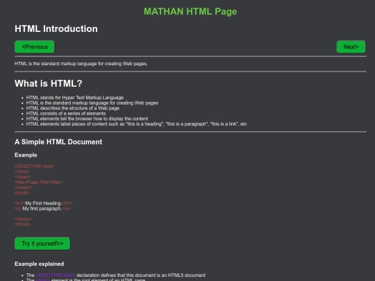Click the red </head> closing tag line
The height and width of the screenshot is (281, 375).
tap(23, 187)
